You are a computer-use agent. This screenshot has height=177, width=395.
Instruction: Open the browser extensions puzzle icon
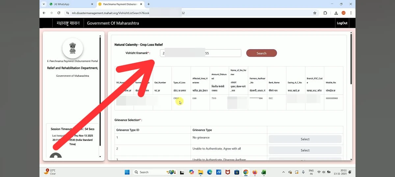(x=325, y=13)
